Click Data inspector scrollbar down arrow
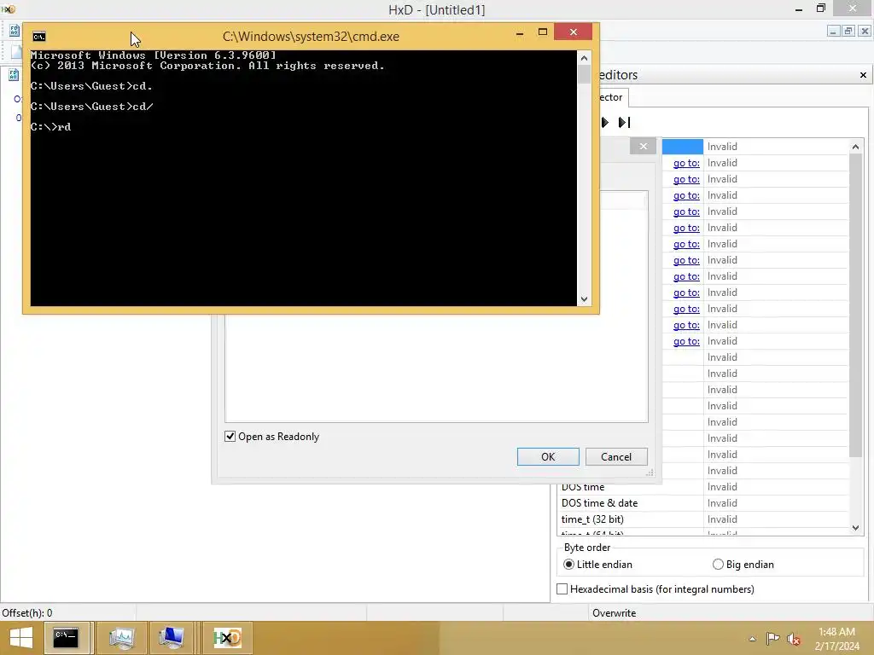The height and width of the screenshot is (655, 874). pyautogui.click(x=855, y=527)
